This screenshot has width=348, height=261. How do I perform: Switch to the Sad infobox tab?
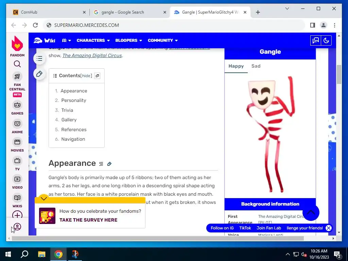(256, 66)
